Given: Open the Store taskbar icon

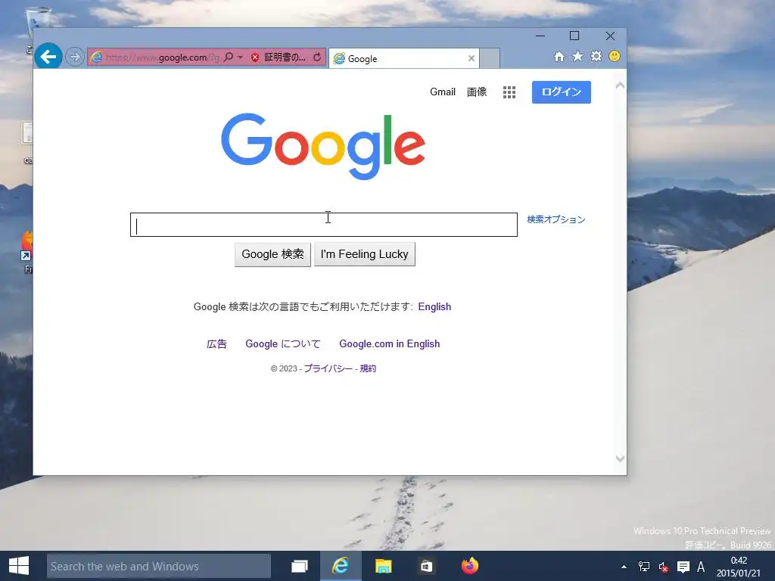Looking at the screenshot, I should pos(426,566).
